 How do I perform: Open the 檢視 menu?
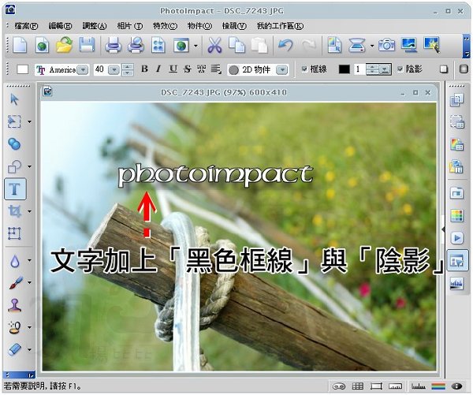click(234, 26)
